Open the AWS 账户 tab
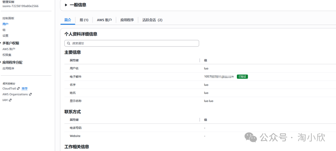336x151 pixels. (x=104, y=20)
